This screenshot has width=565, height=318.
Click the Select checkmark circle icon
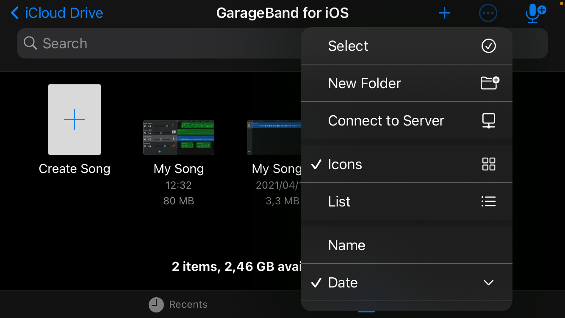pos(488,45)
